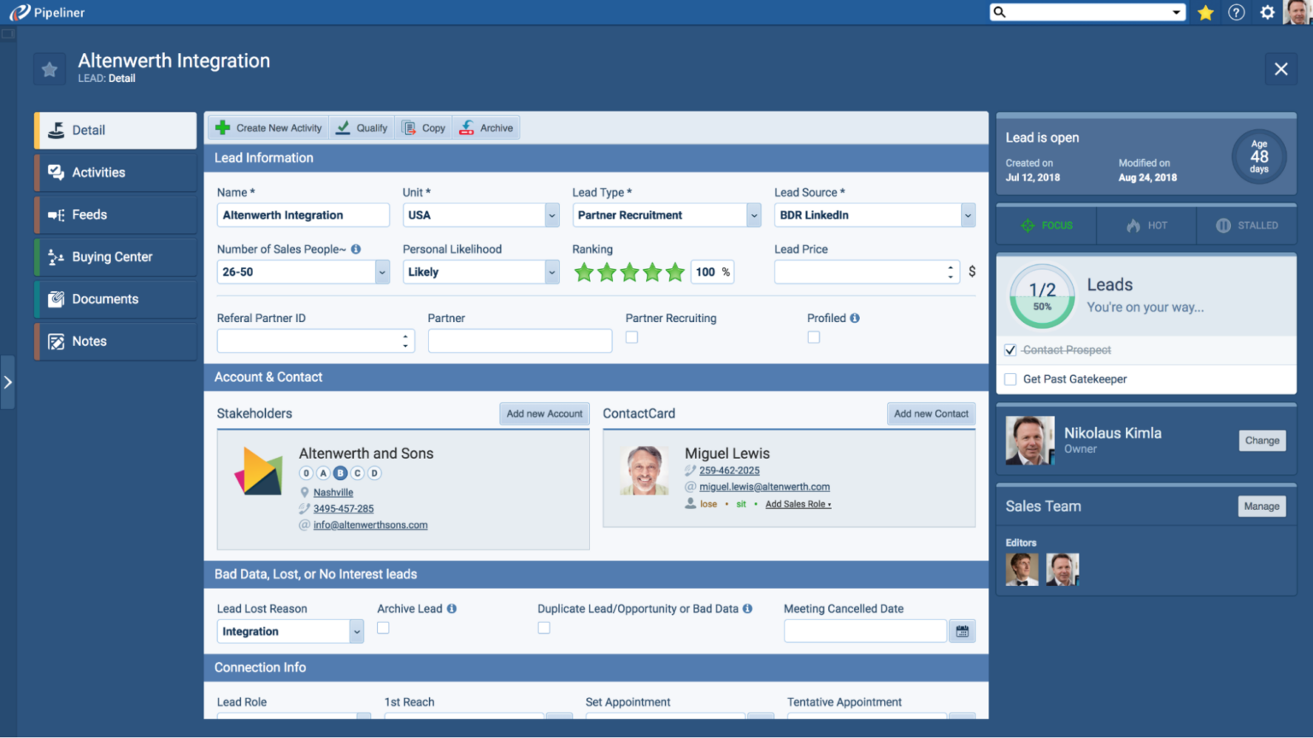Open the Feeds section
Viewport: 1313px width, 738px height.
click(90, 214)
